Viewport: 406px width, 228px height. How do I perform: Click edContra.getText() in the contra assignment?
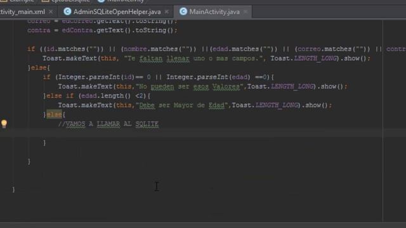pos(96,30)
